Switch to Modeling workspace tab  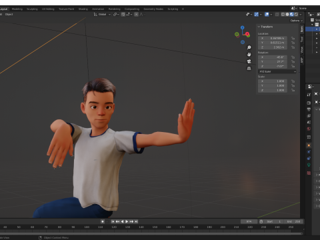(x=17, y=9)
